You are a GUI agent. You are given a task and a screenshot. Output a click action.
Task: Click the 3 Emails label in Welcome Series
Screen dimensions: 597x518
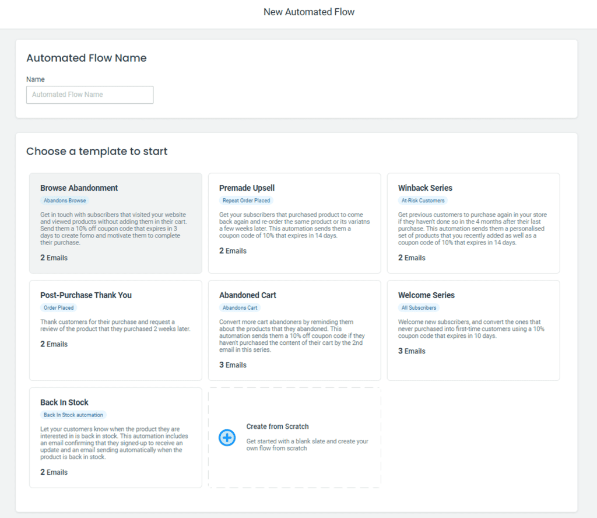(412, 351)
